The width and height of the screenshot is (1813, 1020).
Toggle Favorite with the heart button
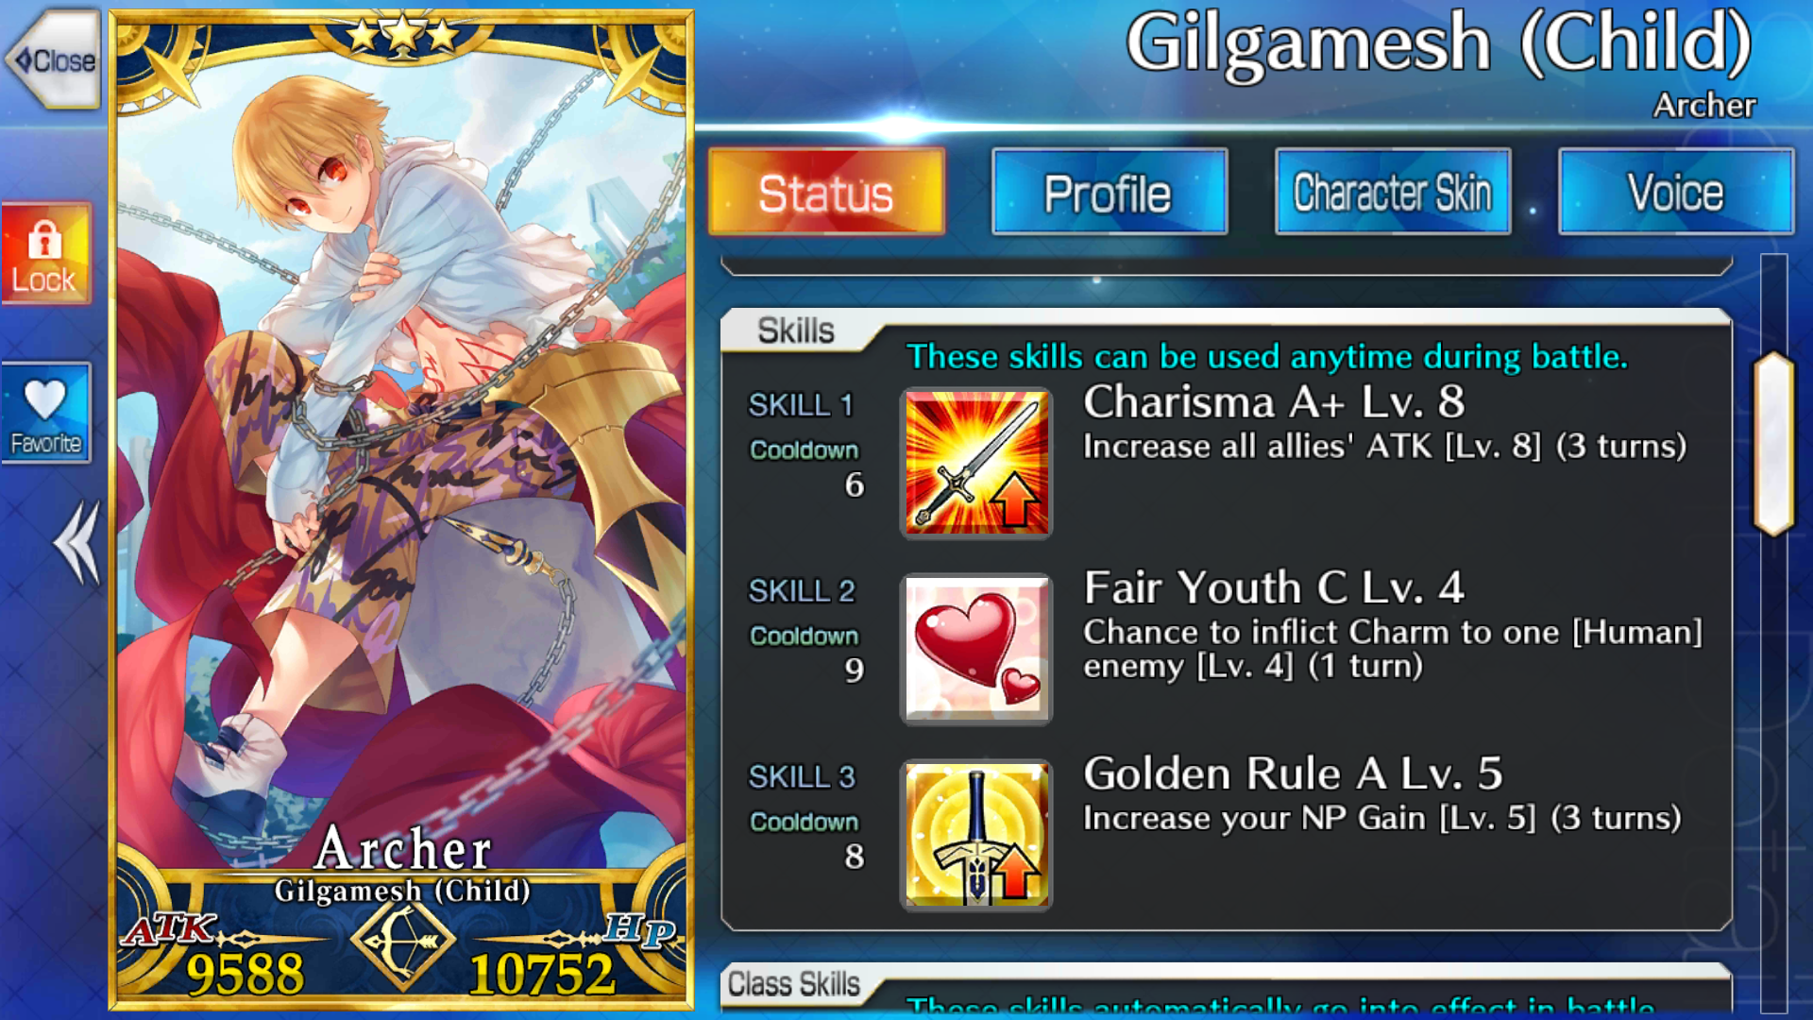coord(45,413)
